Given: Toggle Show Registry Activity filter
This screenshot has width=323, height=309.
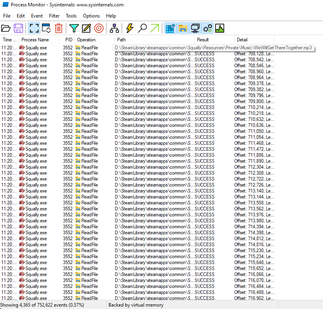Looking at the screenshot, I should [x=170, y=28].
